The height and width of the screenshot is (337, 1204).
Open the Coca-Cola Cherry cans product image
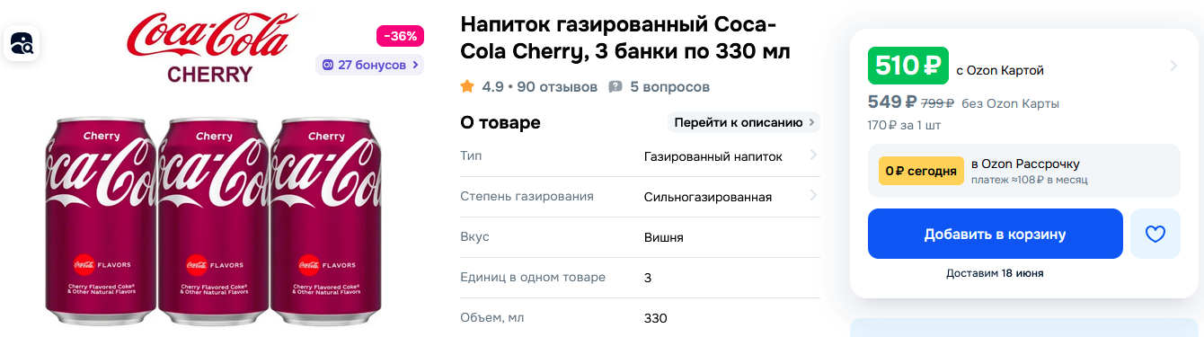pos(214,220)
